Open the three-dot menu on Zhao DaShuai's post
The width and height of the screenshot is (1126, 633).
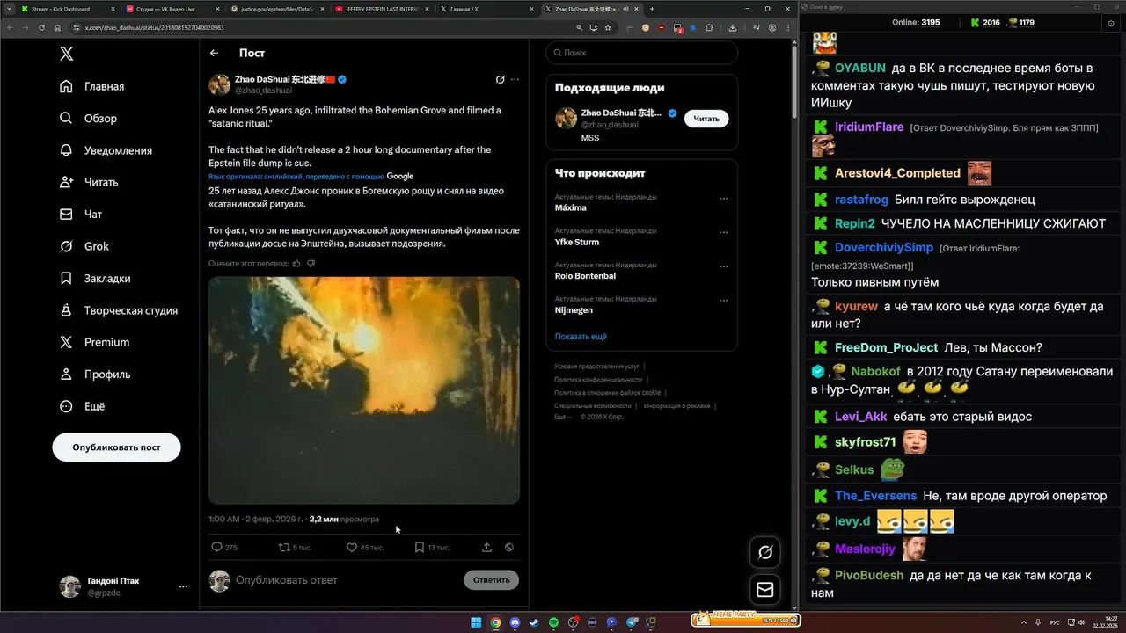coord(515,79)
